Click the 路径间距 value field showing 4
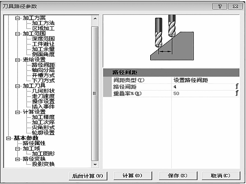 click(203, 87)
